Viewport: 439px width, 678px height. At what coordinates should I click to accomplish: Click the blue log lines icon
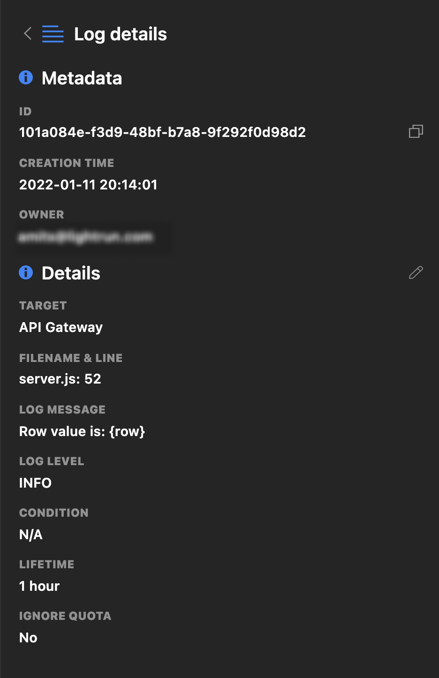53,34
